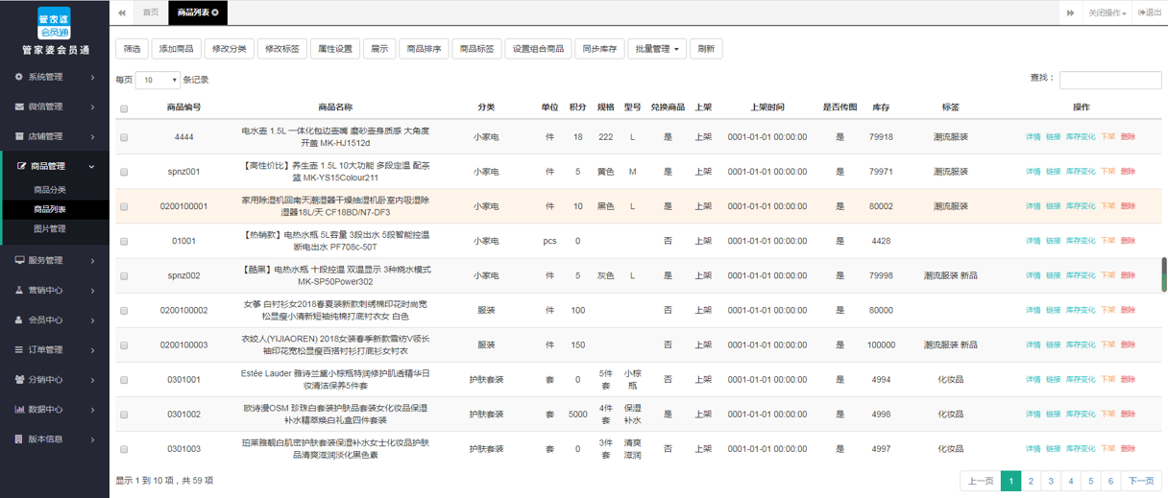Click the gear icon beside 系统管理

(19, 77)
